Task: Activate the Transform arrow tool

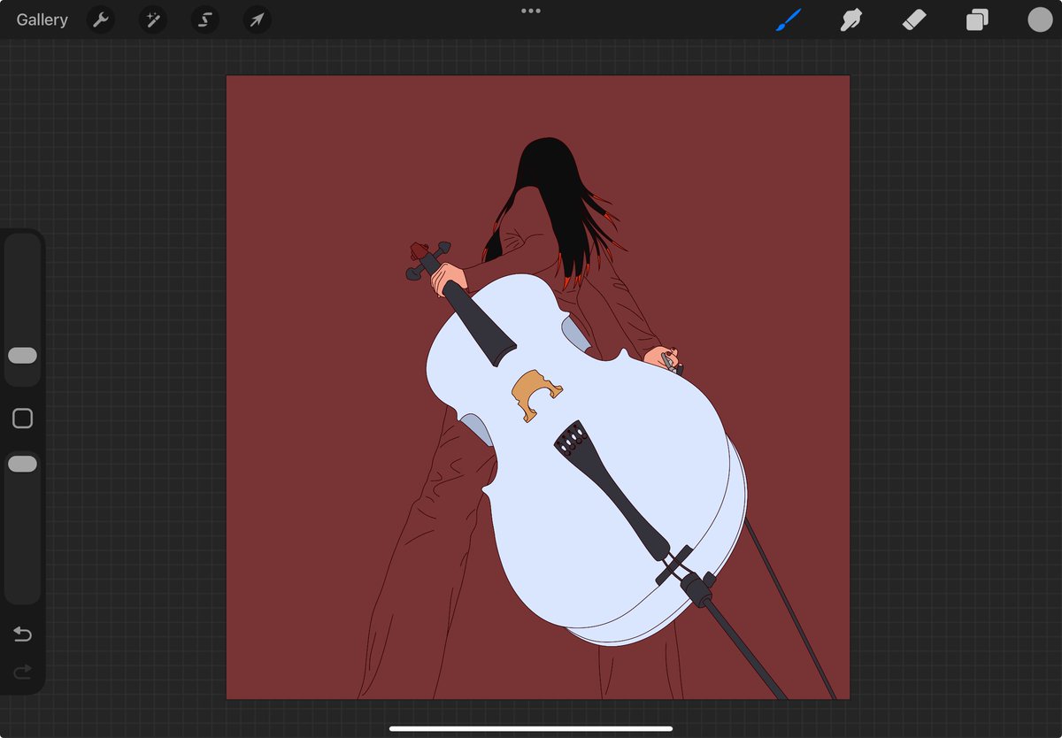Action: 258,19
